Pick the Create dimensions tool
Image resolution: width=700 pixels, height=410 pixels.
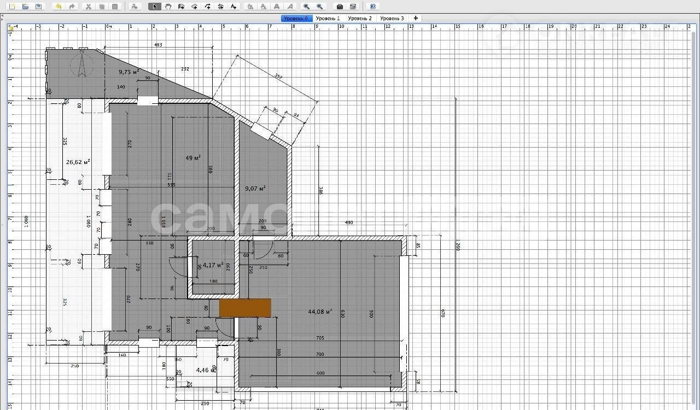point(220,7)
